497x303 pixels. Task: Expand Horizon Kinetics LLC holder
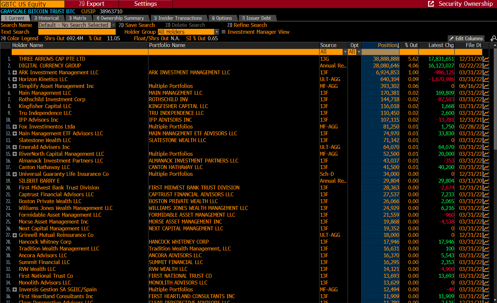[x=15, y=79]
